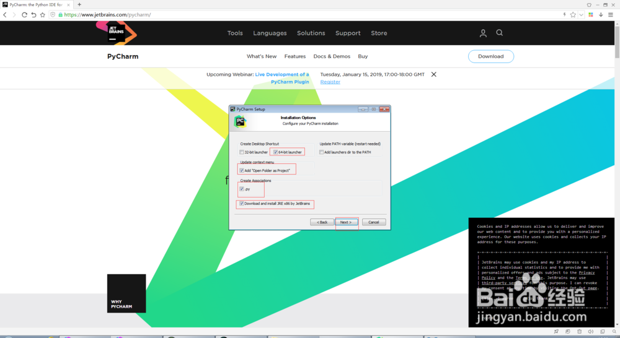
Task: Open the browser hamburger menu
Action: [x=611, y=15]
